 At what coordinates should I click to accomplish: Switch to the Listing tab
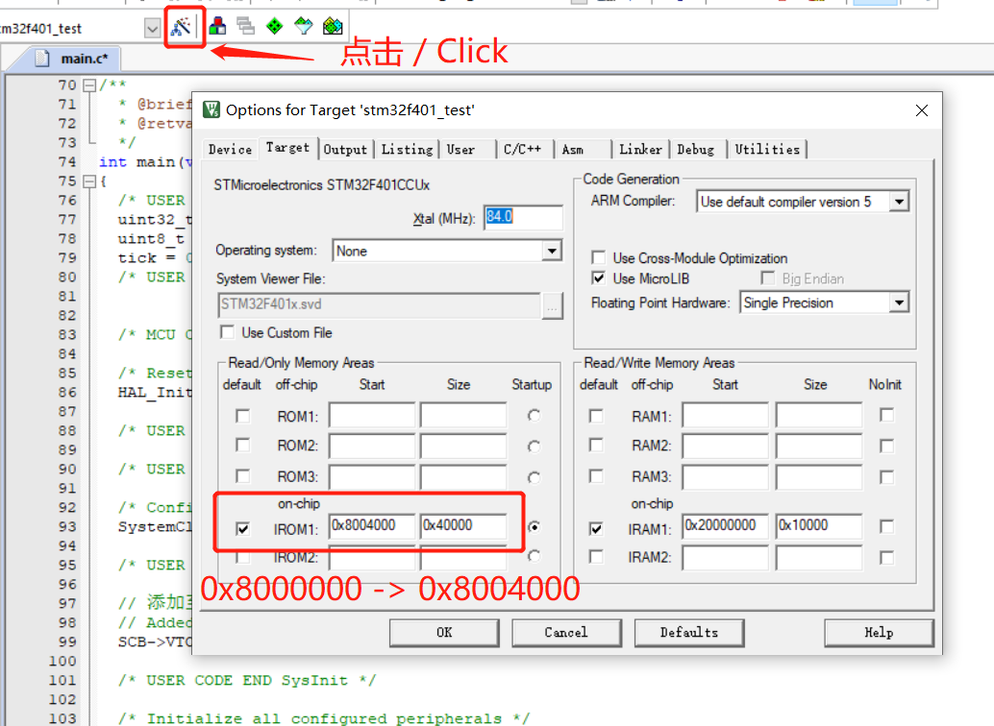click(x=407, y=150)
